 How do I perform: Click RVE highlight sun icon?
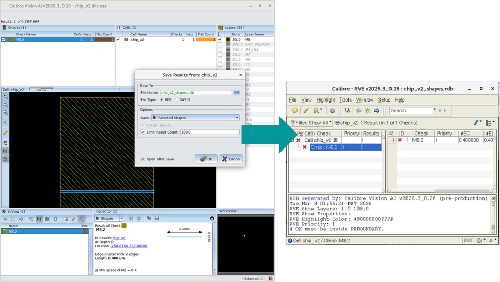click(368, 111)
